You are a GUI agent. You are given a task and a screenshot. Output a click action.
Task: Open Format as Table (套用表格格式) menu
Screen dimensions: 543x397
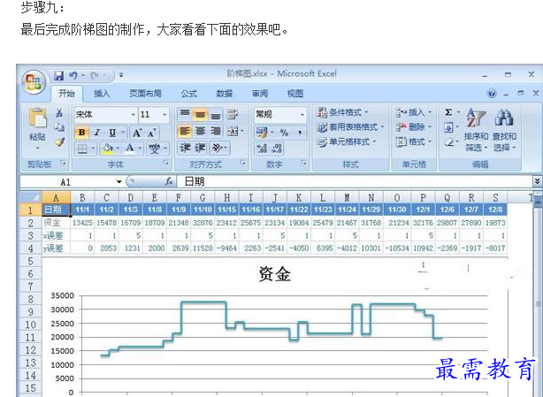tap(350, 127)
